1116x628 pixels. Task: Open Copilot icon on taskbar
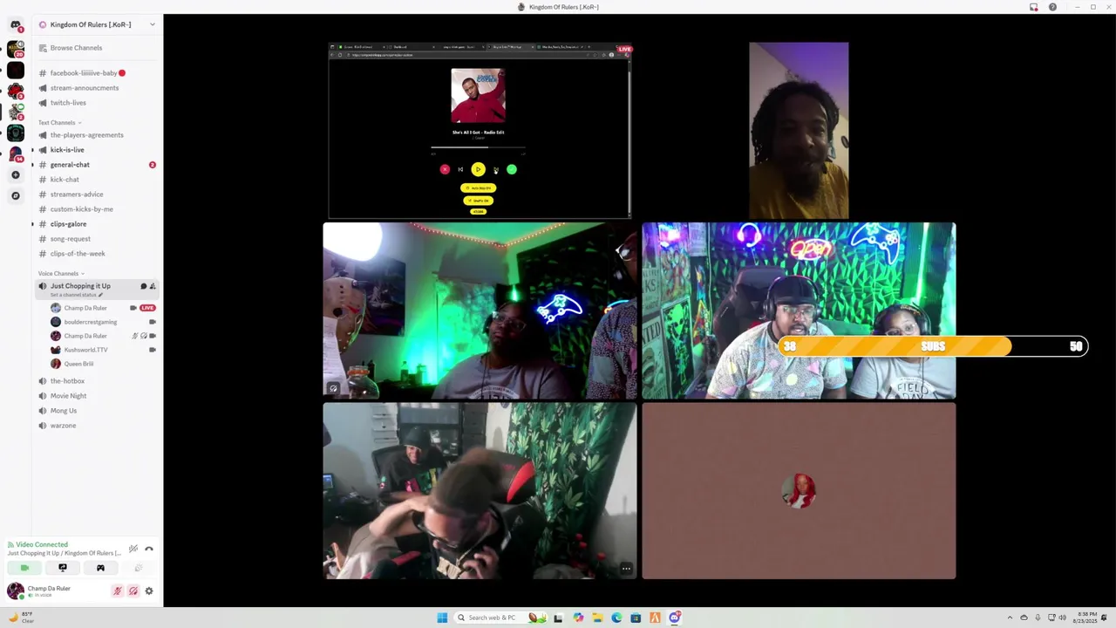click(578, 618)
